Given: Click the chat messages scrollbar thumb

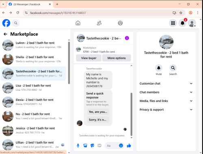Looking at the screenshot, I should click(131, 114).
